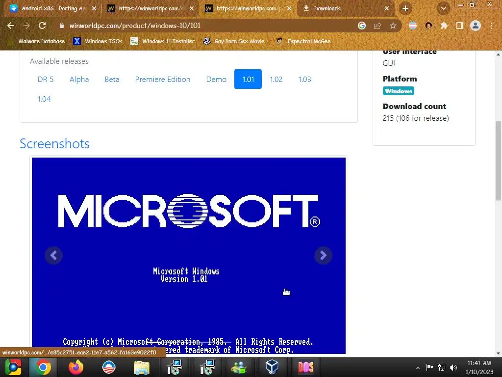This screenshot has width=502, height=377.
Task: Open a new browser tab
Action: pos(405,9)
